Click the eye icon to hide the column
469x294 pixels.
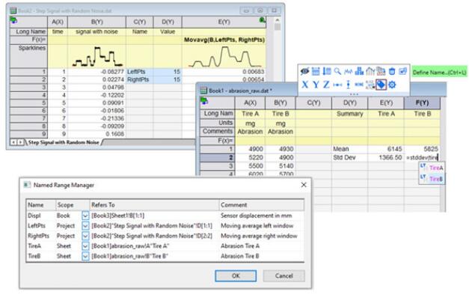coord(304,72)
